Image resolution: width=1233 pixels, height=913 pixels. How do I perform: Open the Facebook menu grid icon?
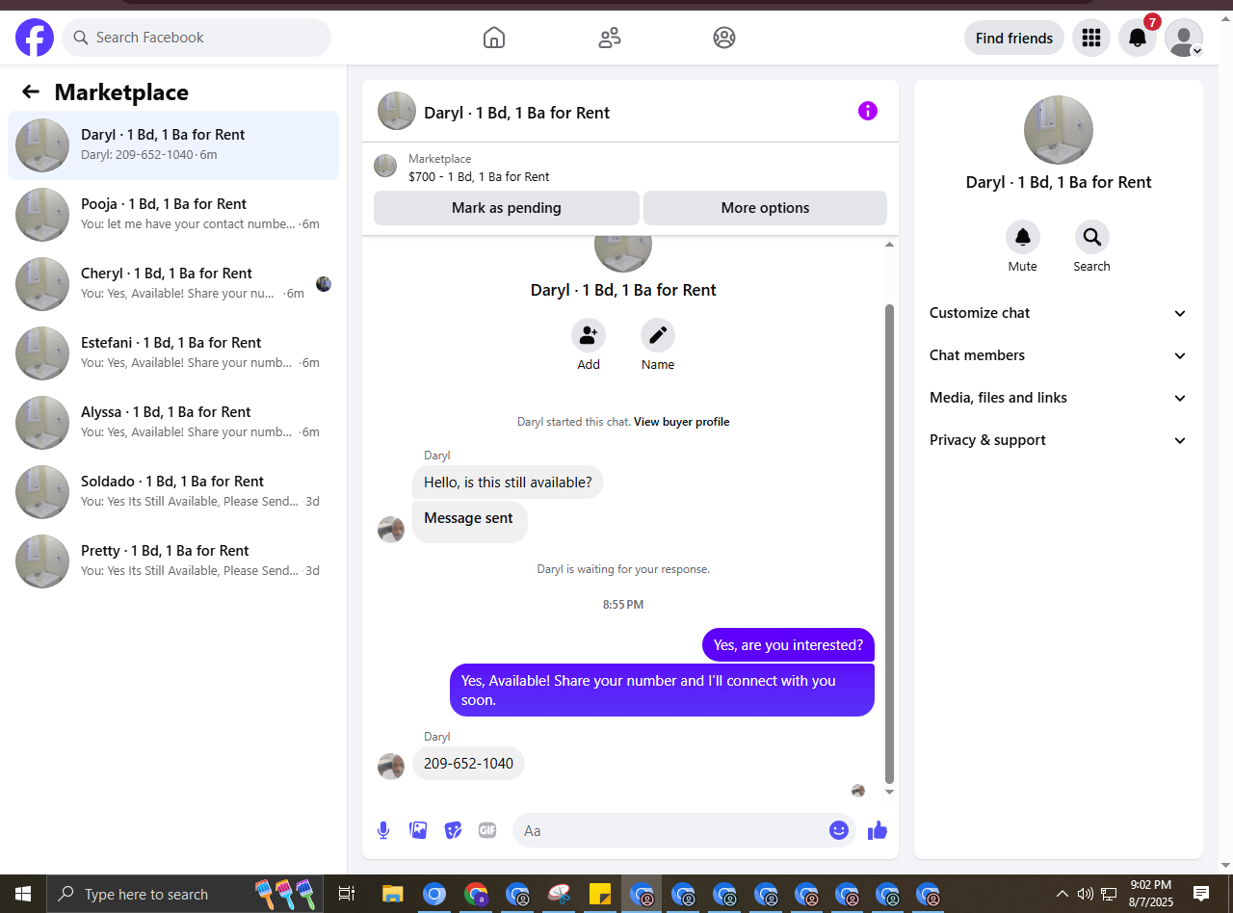[1091, 38]
